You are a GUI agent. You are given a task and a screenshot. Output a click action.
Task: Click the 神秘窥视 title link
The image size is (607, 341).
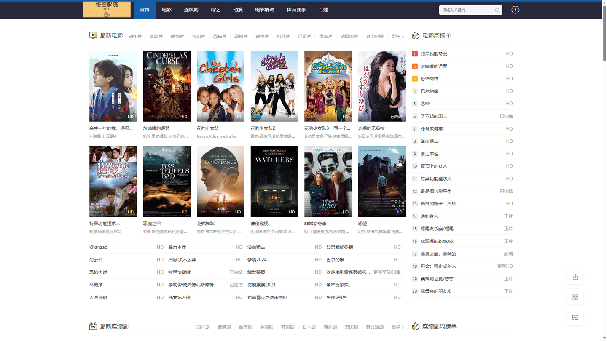[259, 224]
